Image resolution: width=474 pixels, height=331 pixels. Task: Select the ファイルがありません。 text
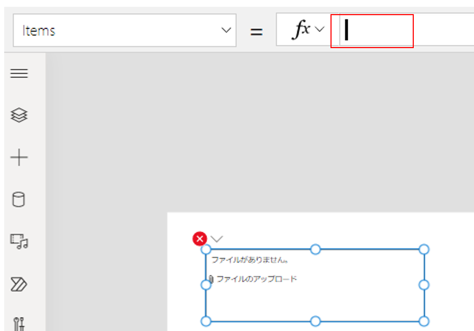[250, 259]
